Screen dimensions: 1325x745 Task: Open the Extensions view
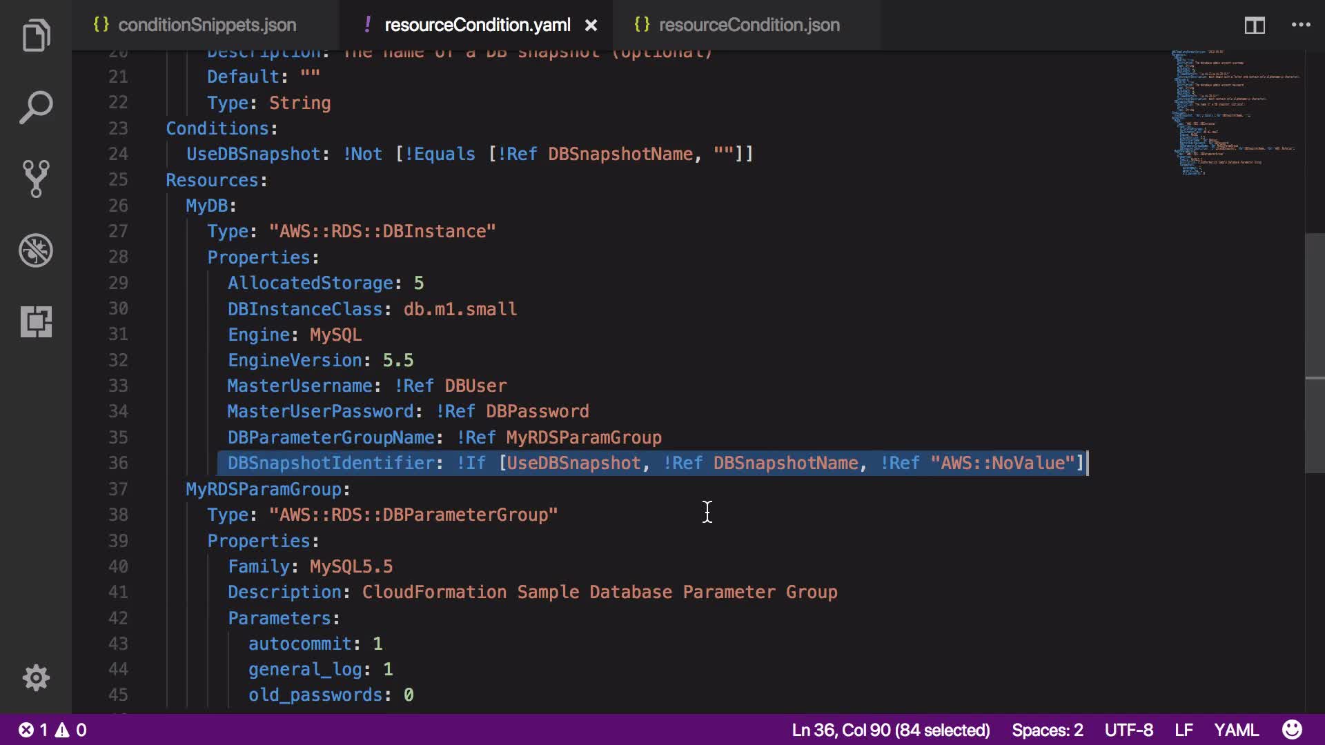click(36, 321)
